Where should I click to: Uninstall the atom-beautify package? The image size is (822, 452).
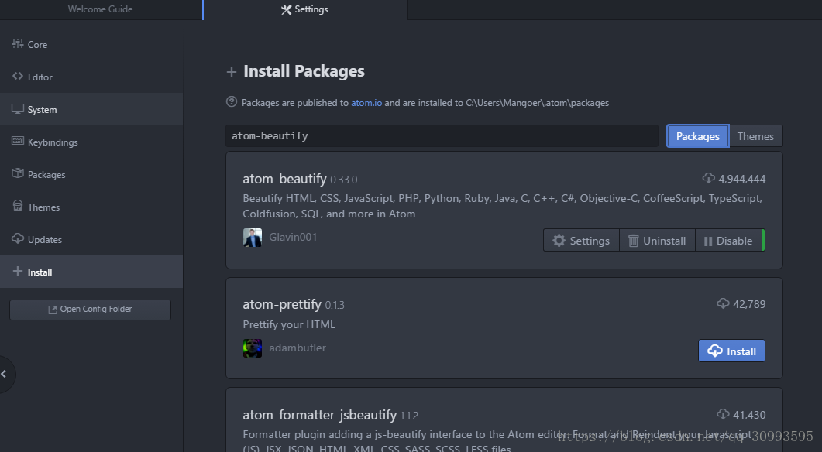tap(658, 241)
